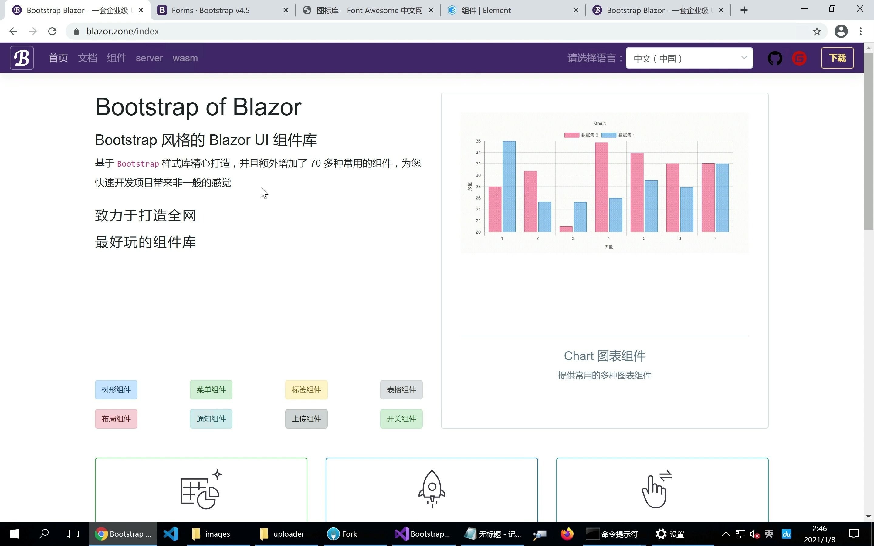874x546 pixels.
Task: Click the Bootstrap Blazor logo
Action: 22,58
